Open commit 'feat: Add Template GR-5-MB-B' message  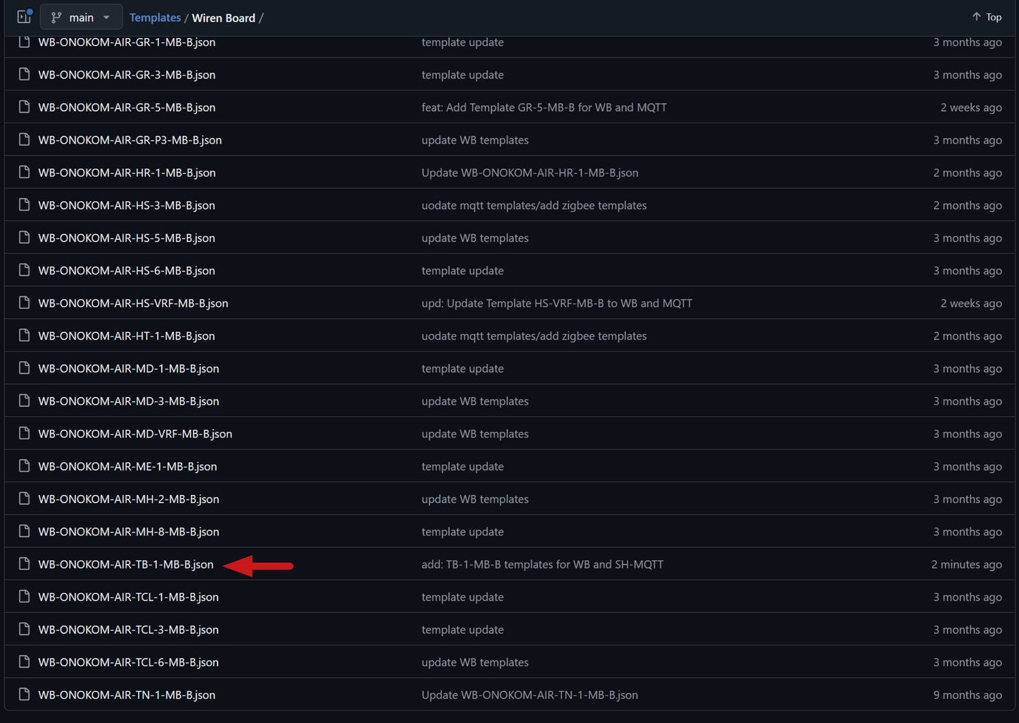coord(543,107)
